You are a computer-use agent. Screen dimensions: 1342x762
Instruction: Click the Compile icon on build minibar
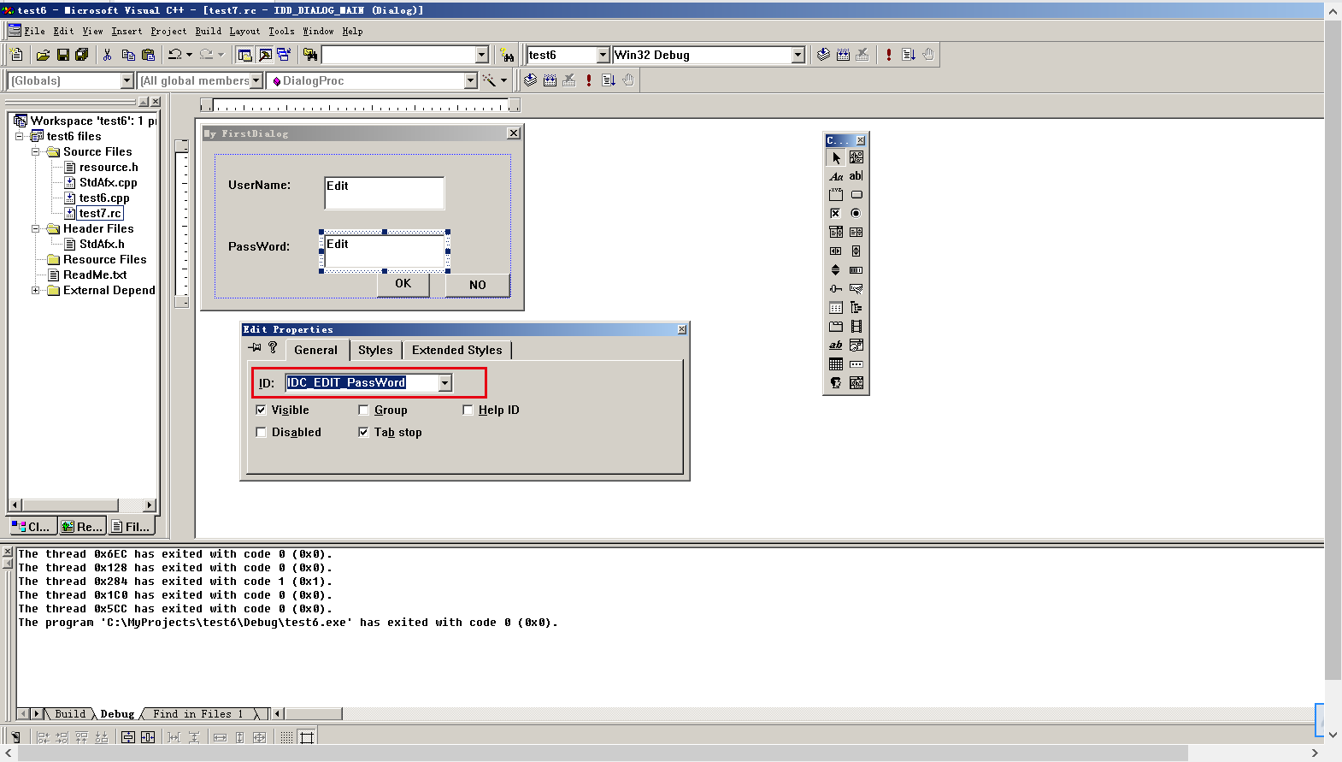[x=530, y=80]
